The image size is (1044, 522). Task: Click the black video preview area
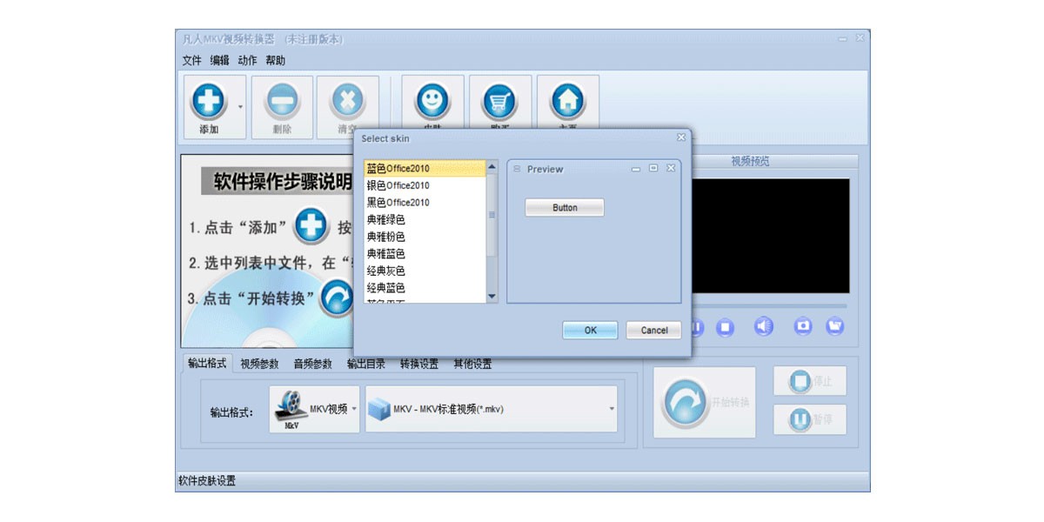pos(770,236)
